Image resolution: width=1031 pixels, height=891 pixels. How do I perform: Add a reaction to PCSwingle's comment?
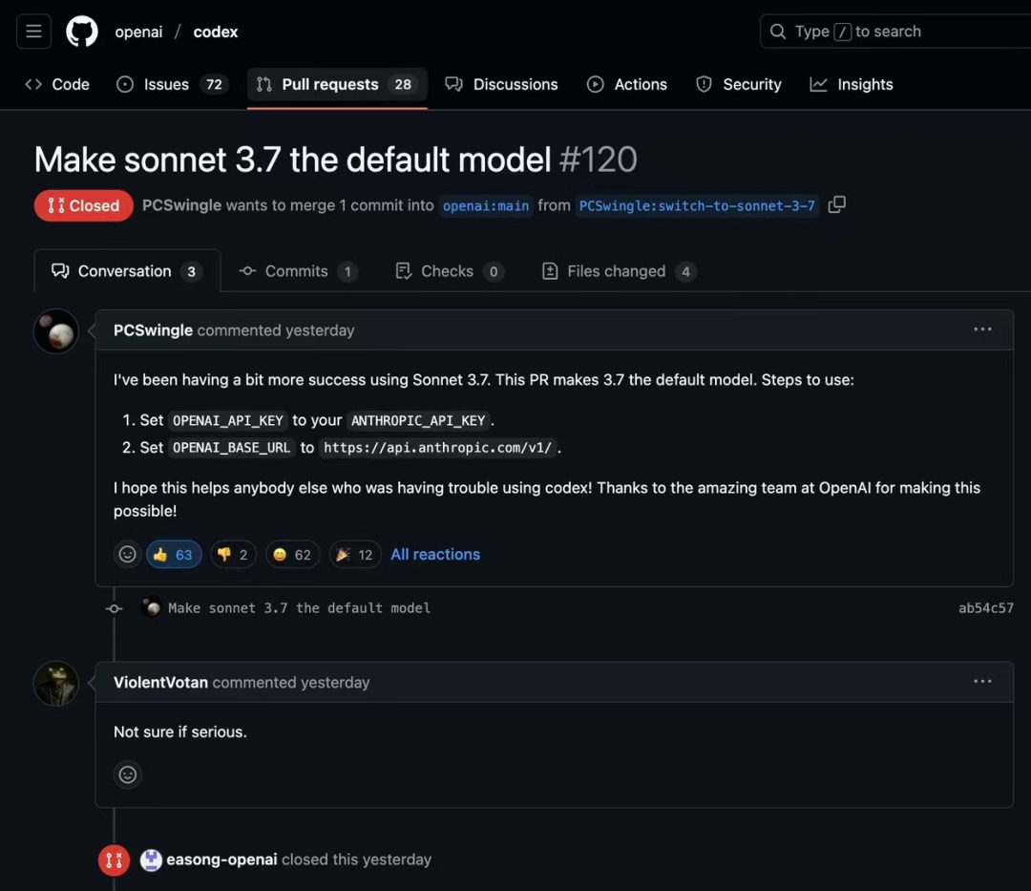tap(128, 554)
